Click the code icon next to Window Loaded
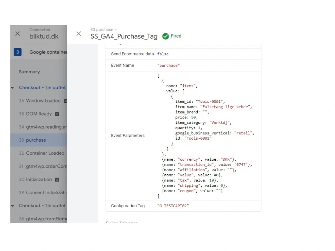 (x=65, y=101)
